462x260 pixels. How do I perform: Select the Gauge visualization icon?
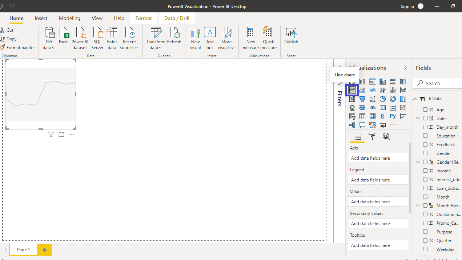(x=373, y=108)
